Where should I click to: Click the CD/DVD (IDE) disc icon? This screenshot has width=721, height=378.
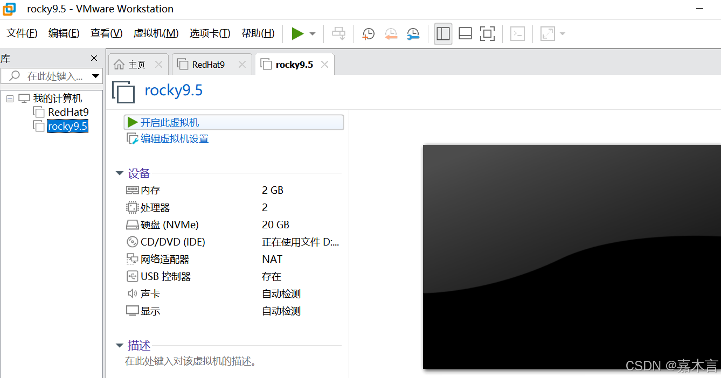pos(132,242)
